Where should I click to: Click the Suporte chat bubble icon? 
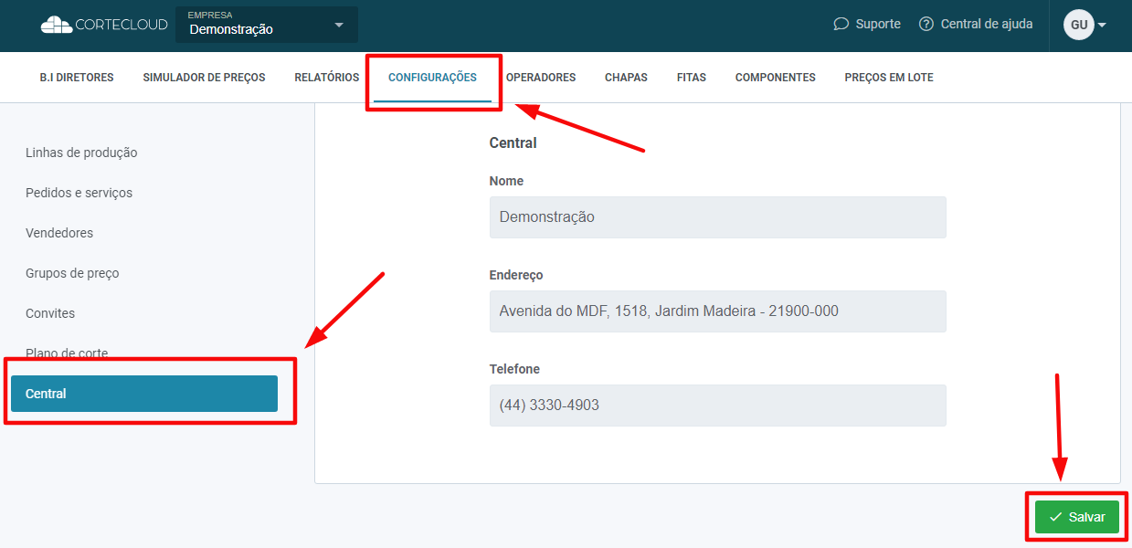pos(841,25)
